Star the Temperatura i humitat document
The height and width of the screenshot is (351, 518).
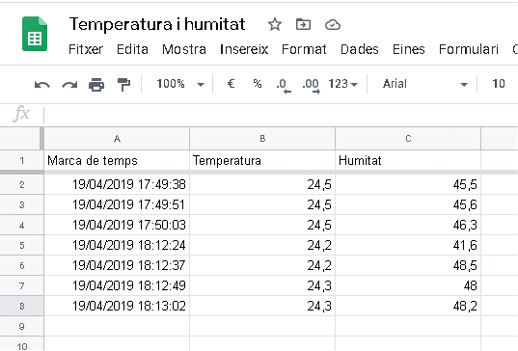(x=275, y=25)
